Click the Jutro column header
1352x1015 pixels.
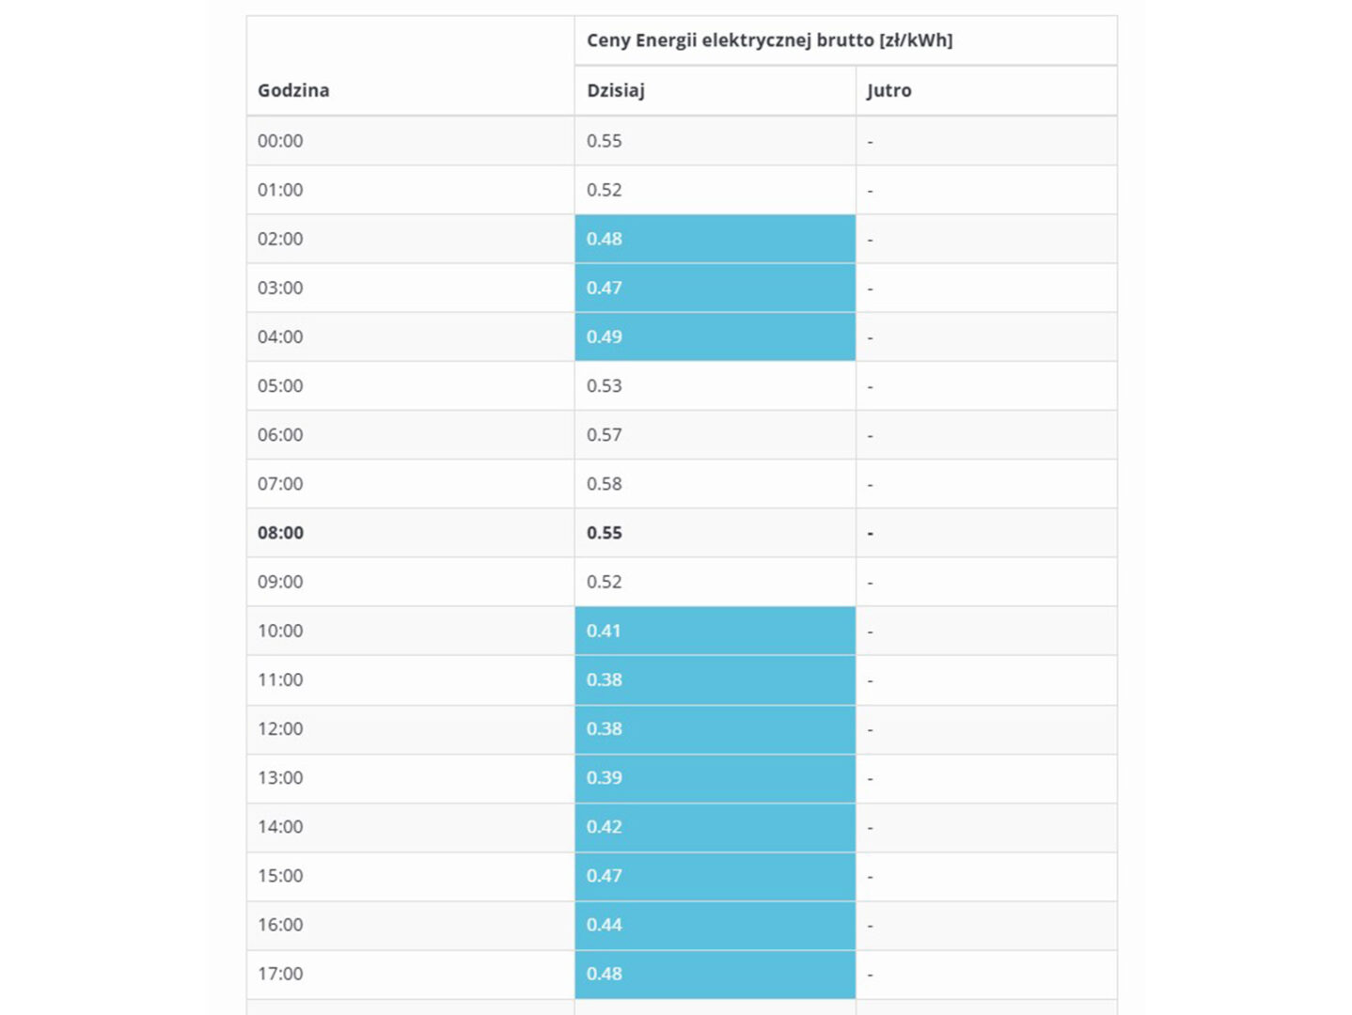(x=889, y=90)
